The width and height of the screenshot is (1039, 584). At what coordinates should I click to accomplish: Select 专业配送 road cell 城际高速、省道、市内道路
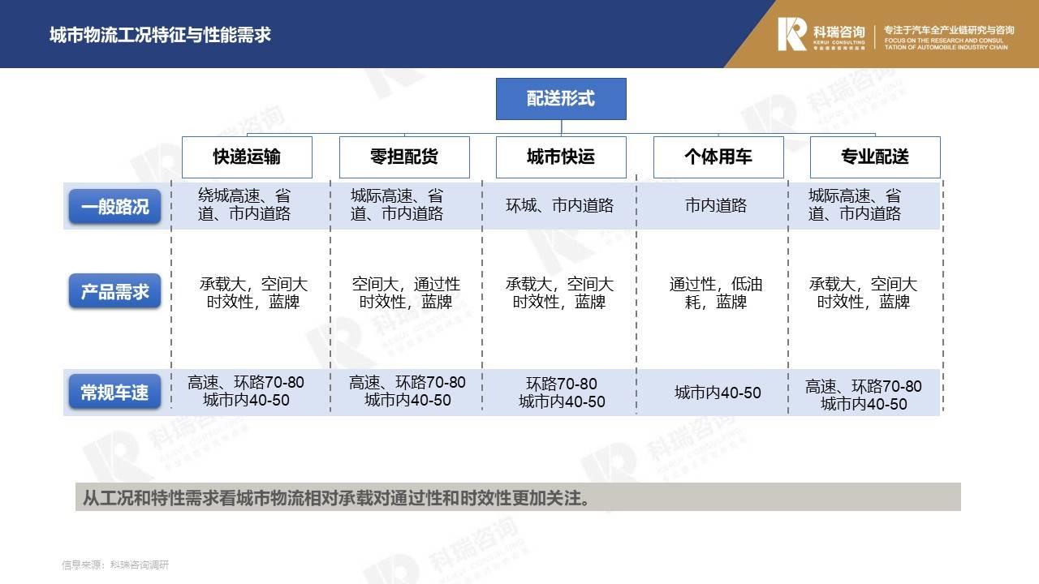tap(855, 205)
